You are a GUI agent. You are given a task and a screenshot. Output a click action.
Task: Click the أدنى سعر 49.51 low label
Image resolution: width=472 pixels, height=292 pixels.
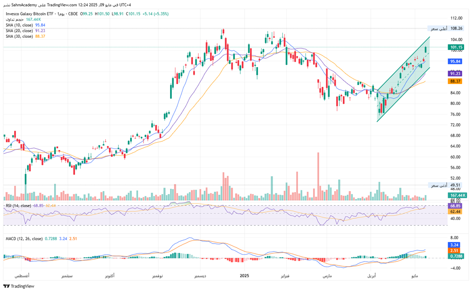pyautogui.click(x=445, y=185)
